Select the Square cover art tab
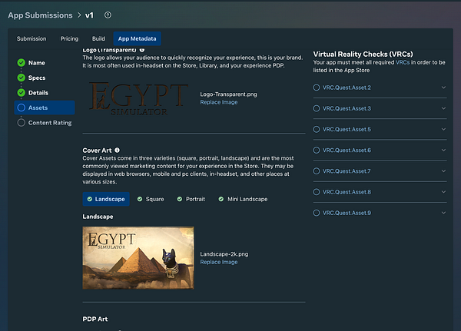 151,199
